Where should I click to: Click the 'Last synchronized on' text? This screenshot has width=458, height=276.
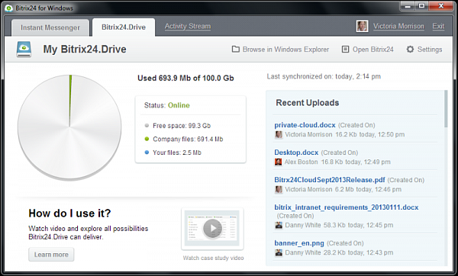324,76
